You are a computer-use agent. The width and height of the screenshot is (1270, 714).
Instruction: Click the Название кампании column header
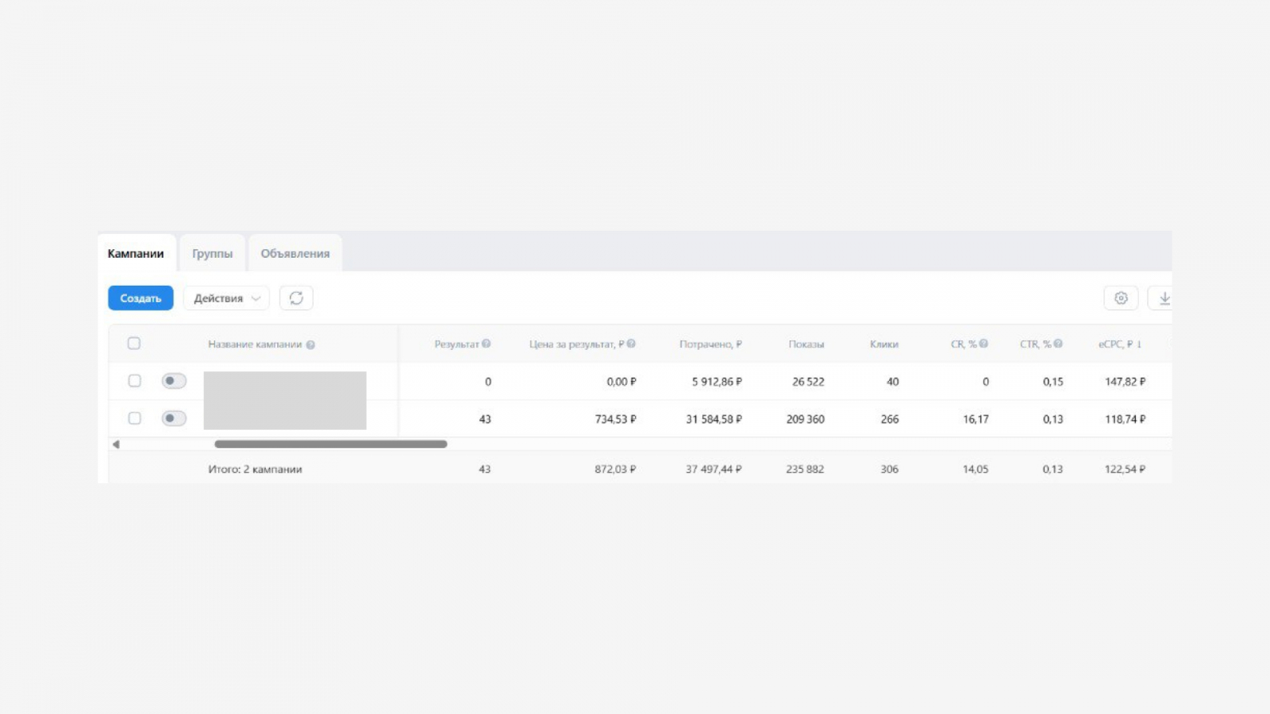click(x=255, y=344)
